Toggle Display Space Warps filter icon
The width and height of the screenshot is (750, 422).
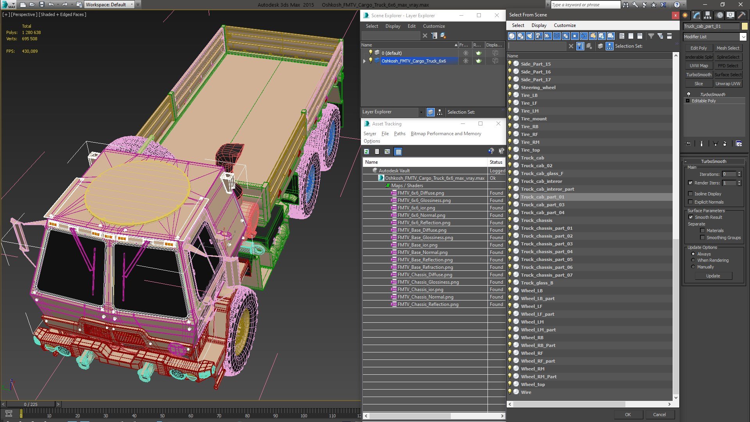tap(557, 36)
